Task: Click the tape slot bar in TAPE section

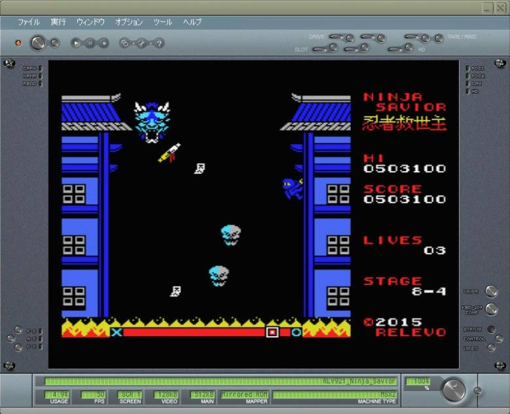Action: click(x=412, y=37)
